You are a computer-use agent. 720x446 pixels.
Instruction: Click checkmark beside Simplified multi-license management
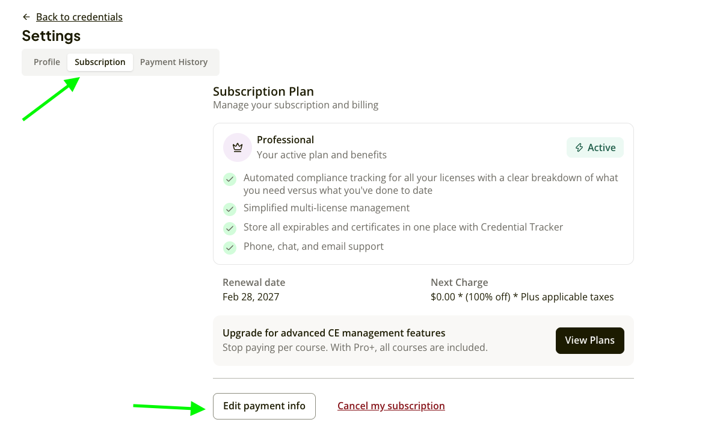click(230, 209)
